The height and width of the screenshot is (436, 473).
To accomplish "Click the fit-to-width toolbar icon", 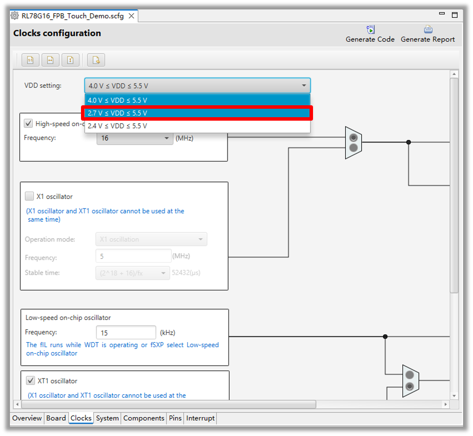I will coord(50,60).
